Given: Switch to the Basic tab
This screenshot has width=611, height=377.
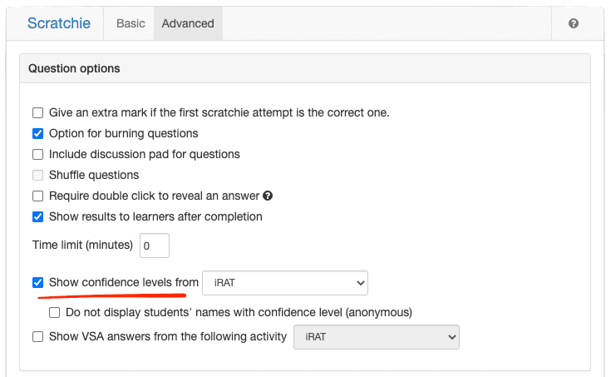Looking at the screenshot, I should 131,23.
